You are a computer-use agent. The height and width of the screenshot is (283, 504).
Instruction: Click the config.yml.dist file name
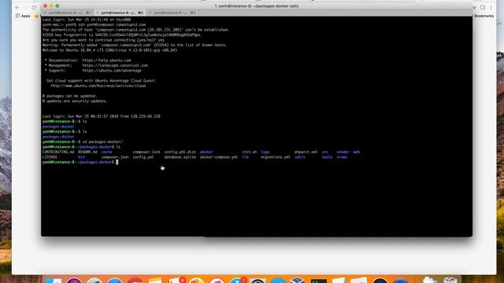pyautogui.click(x=180, y=152)
